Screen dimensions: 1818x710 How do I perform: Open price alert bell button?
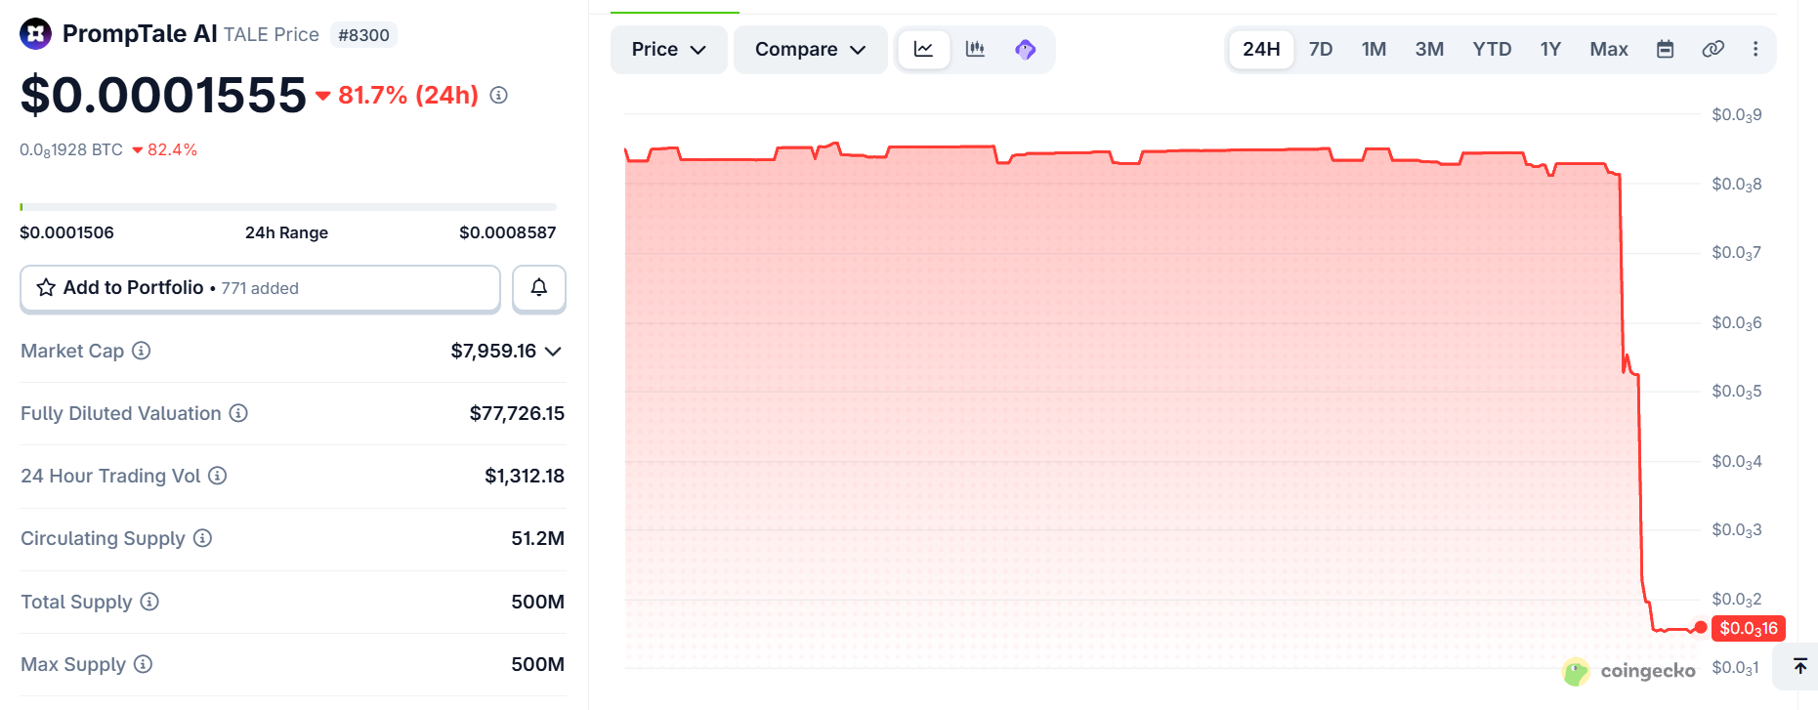539,288
